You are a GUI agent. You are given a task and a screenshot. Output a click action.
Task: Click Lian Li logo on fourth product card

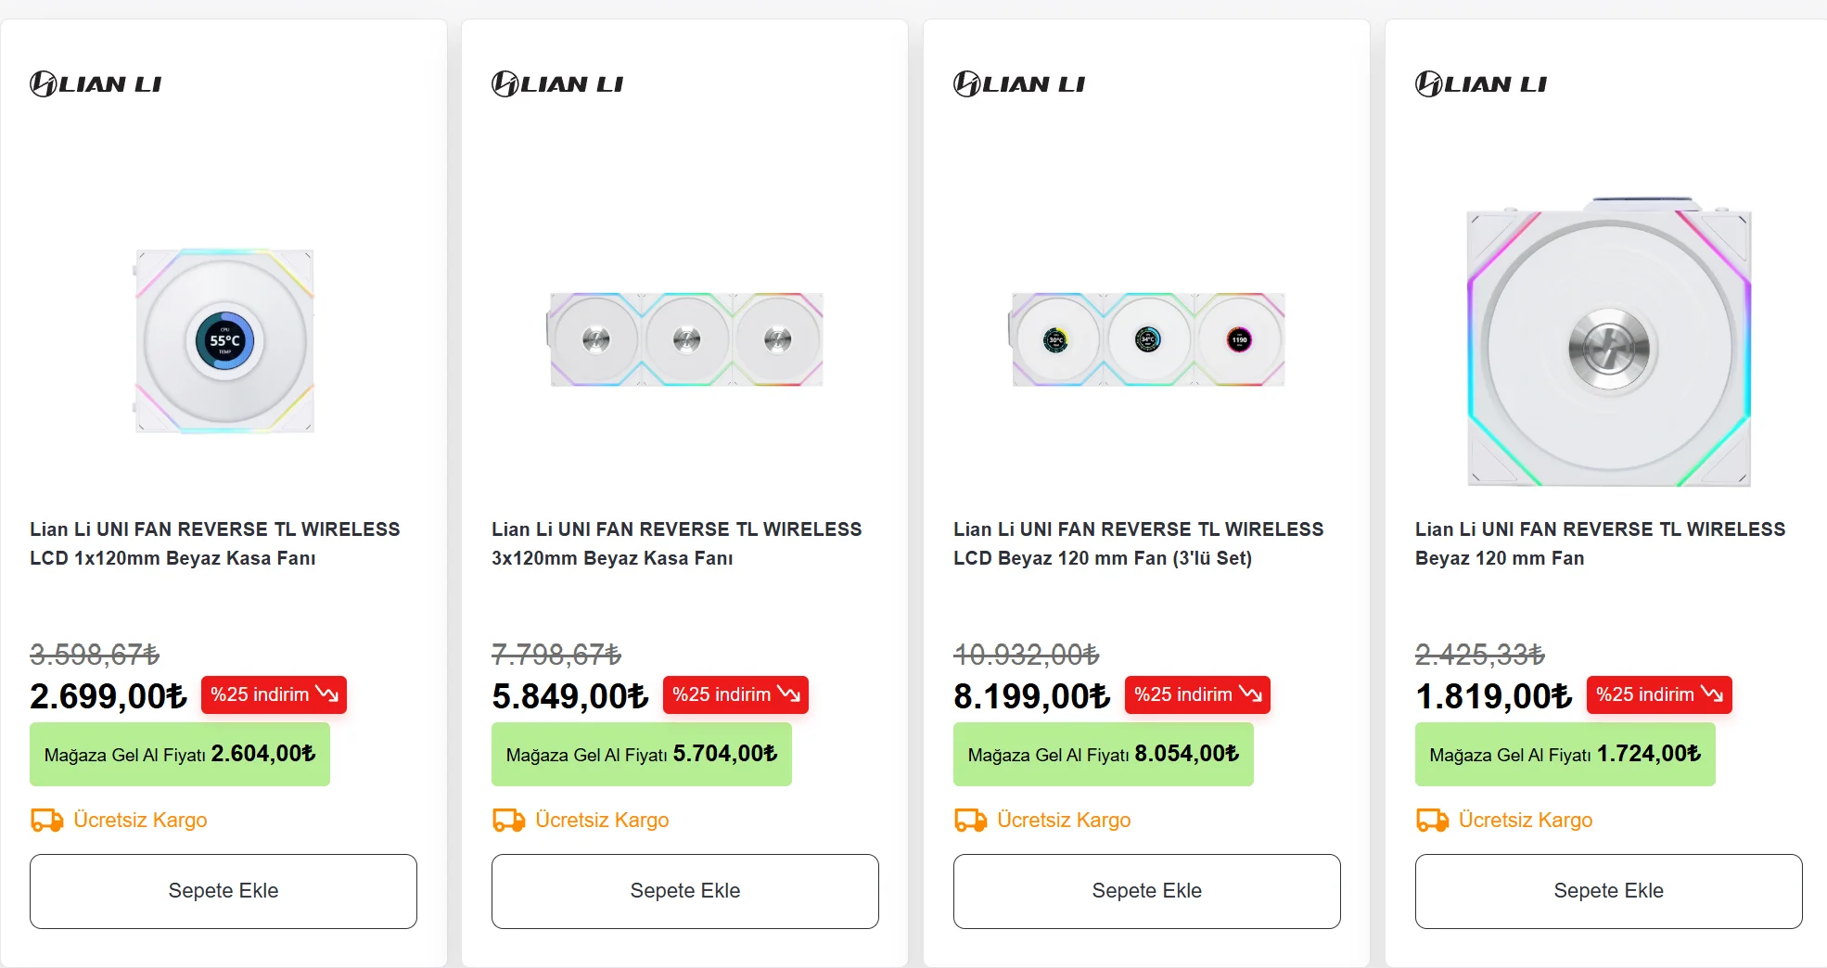pyautogui.click(x=1481, y=84)
